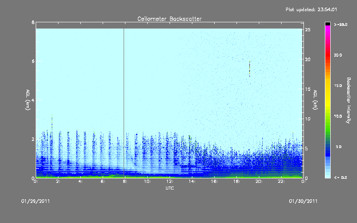The image size is (357, 223).
Task: Click the yellow colorbar section near 15.0
Action: pos(328,86)
